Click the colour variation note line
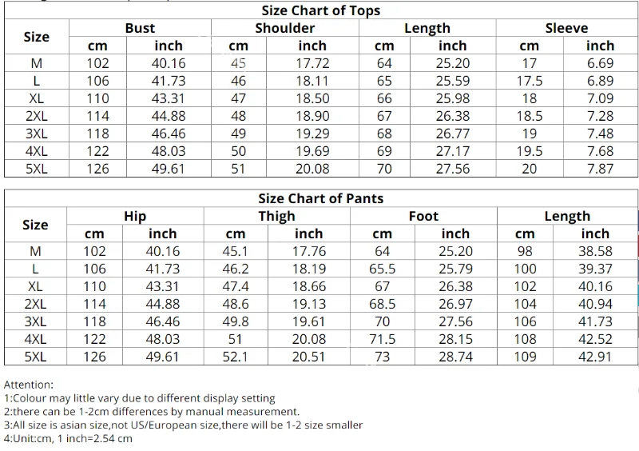 (140, 398)
